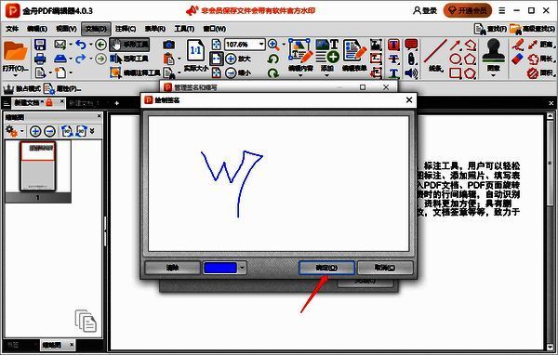Expand more thumbnail toolbar options chevron

point(92,131)
